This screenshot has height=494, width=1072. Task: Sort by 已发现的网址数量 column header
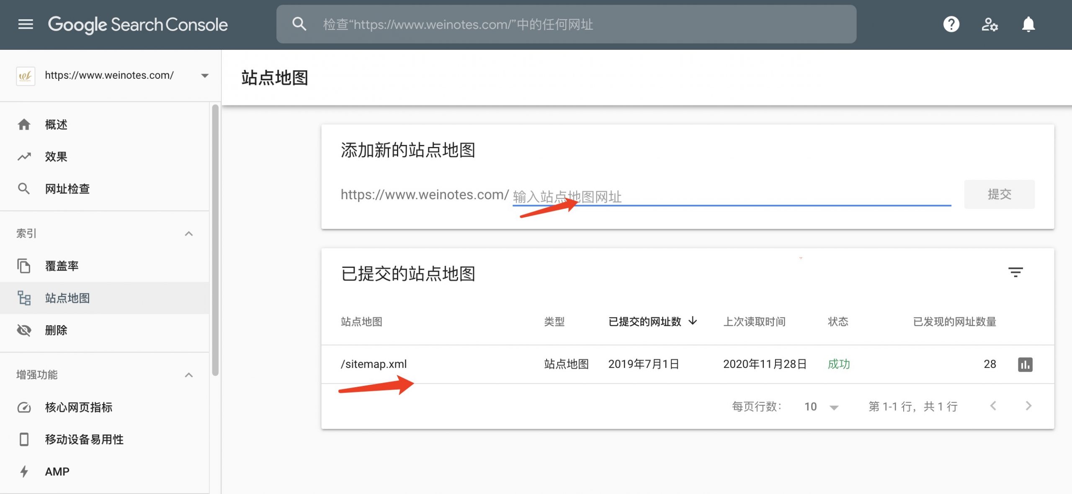pyautogui.click(x=954, y=322)
